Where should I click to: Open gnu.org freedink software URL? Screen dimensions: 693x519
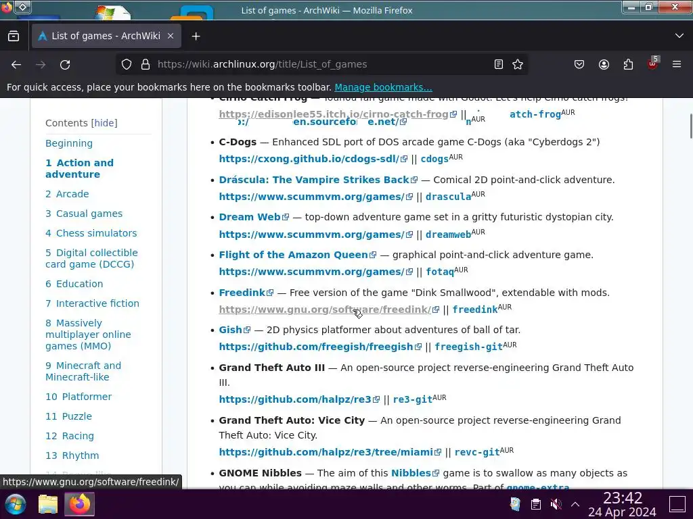click(329, 310)
